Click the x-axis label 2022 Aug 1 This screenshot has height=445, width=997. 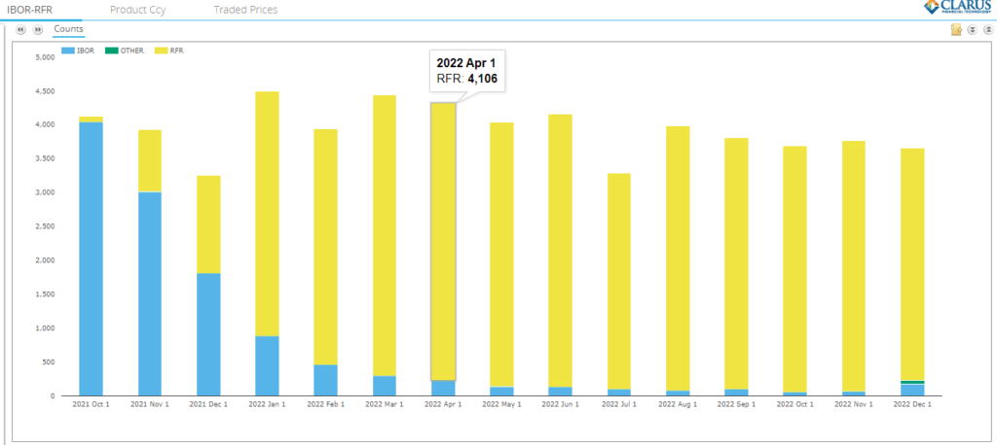(x=678, y=404)
